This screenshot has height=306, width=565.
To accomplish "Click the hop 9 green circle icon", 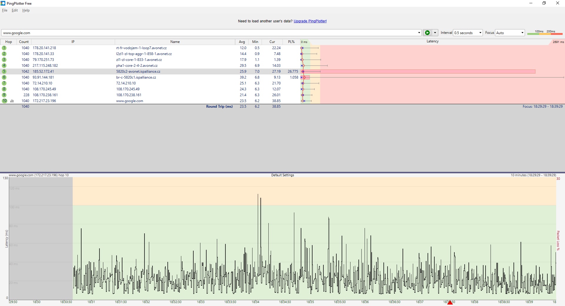I will [4, 95].
